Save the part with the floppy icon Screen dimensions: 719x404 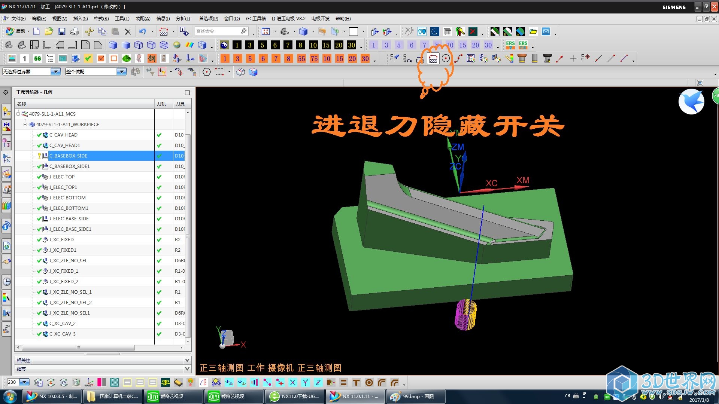coord(62,31)
